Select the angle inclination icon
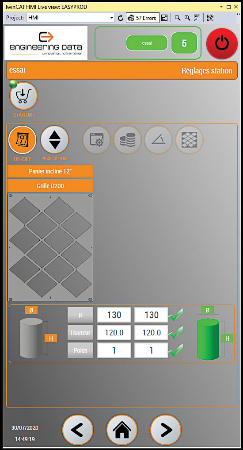 tap(159, 140)
